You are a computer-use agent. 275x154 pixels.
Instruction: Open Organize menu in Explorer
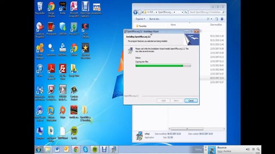click(x=140, y=19)
